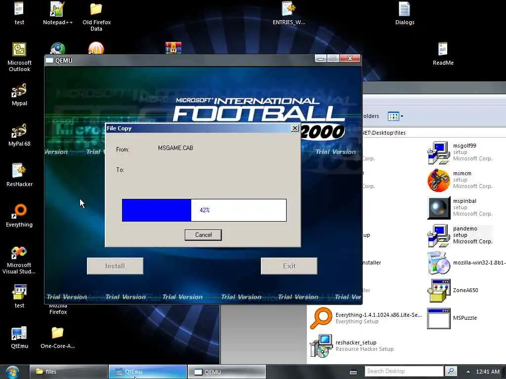Click the address bar path Desktop\files
506x379 pixels.
click(x=384, y=133)
